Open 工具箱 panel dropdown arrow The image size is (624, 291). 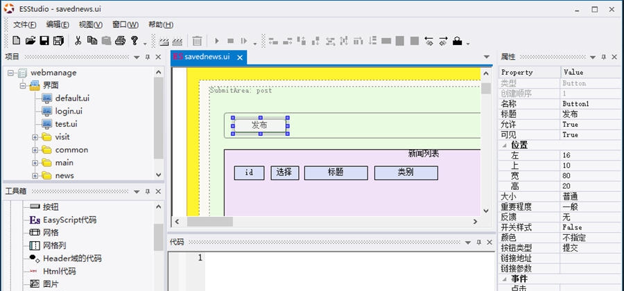click(x=137, y=192)
